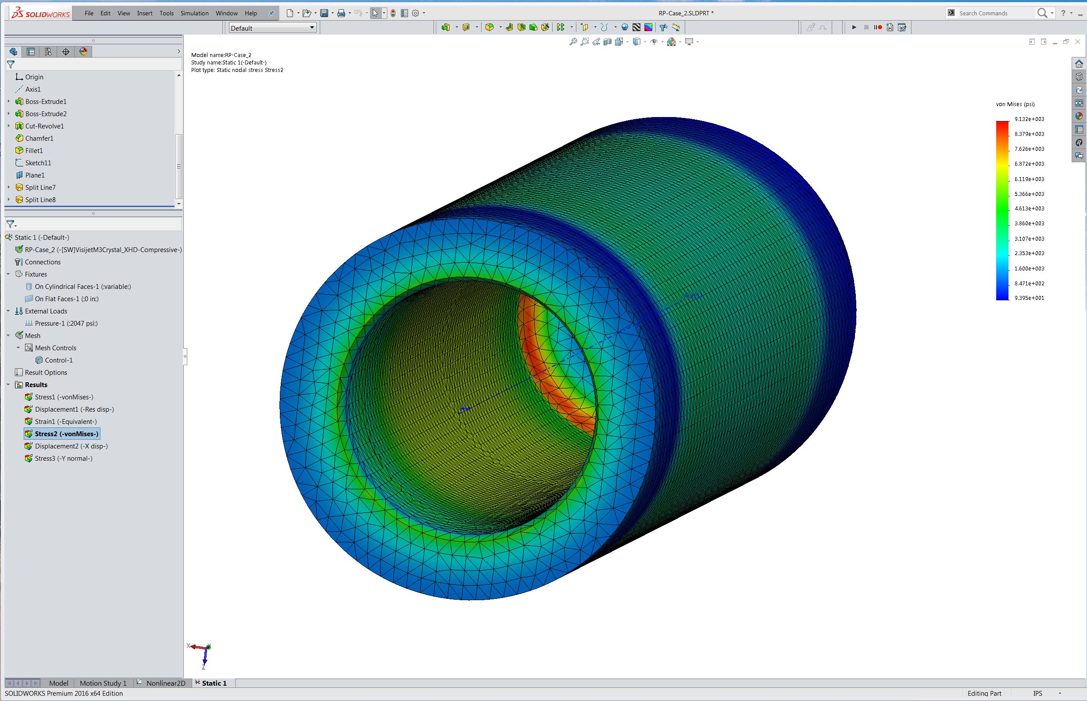This screenshot has width=1087, height=701.
Task: Open the Reference Geometry icon
Action: click(x=585, y=27)
